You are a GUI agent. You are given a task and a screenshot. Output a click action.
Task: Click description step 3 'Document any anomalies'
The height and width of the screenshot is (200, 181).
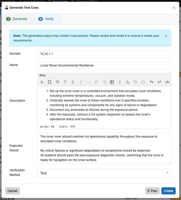pyautogui.click(x=94, y=110)
